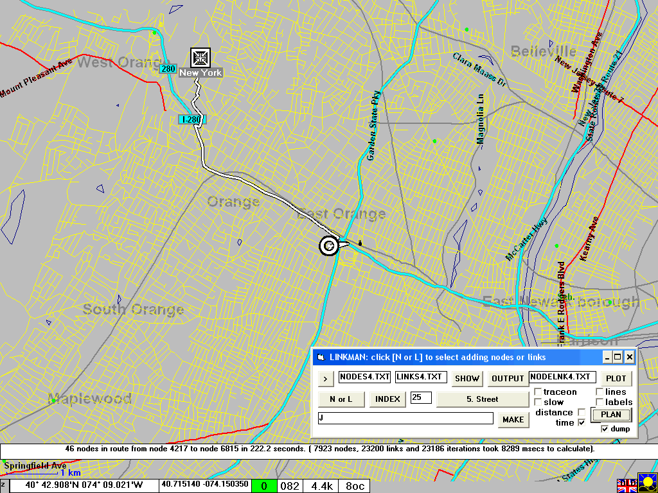Toggle the dump checkbox

[605, 429]
